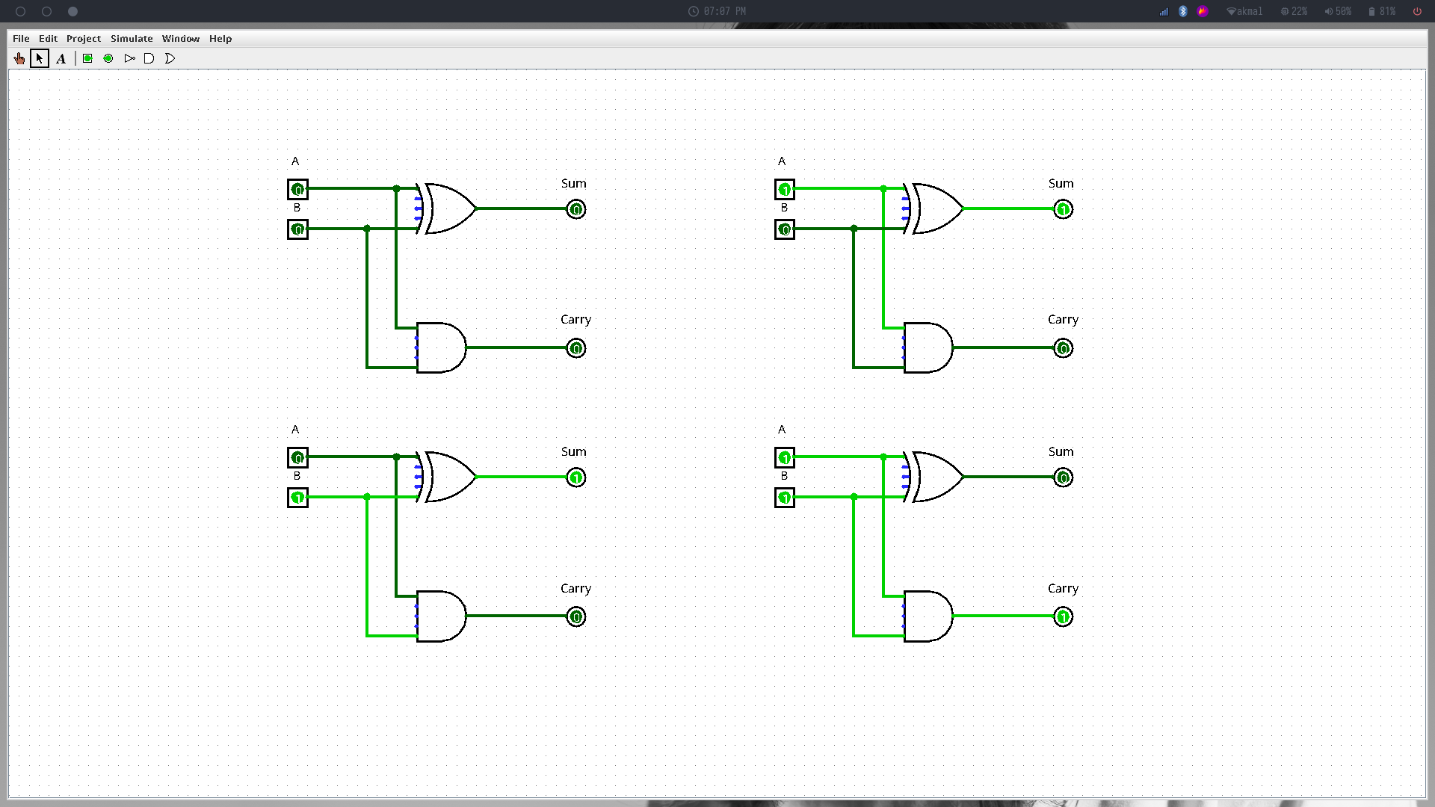The width and height of the screenshot is (1435, 807).
Task: Click the power icon in system bar
Action: pos(1417,11)
